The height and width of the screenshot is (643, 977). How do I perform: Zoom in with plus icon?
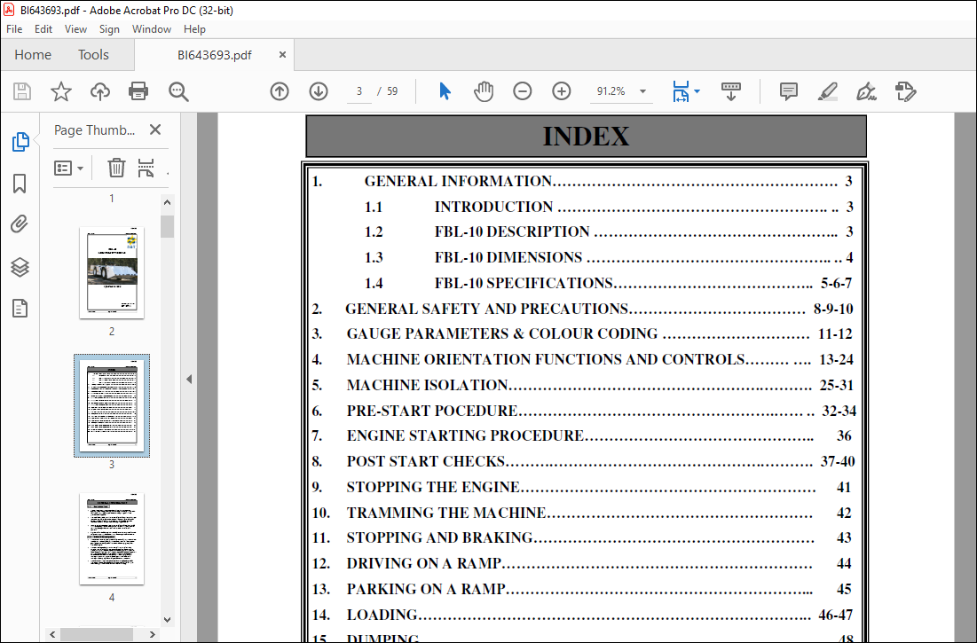click(x=562, y=91)
